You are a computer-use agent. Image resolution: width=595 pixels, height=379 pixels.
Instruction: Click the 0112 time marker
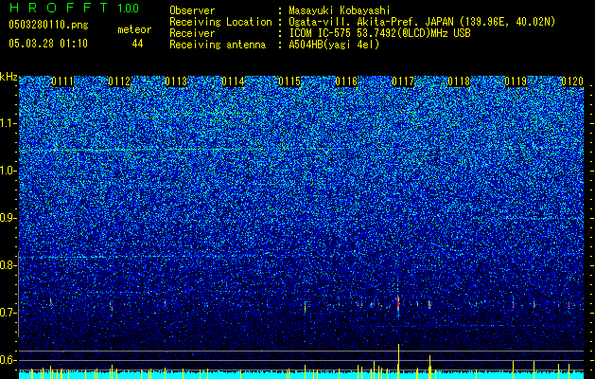(x=119, y=81)
